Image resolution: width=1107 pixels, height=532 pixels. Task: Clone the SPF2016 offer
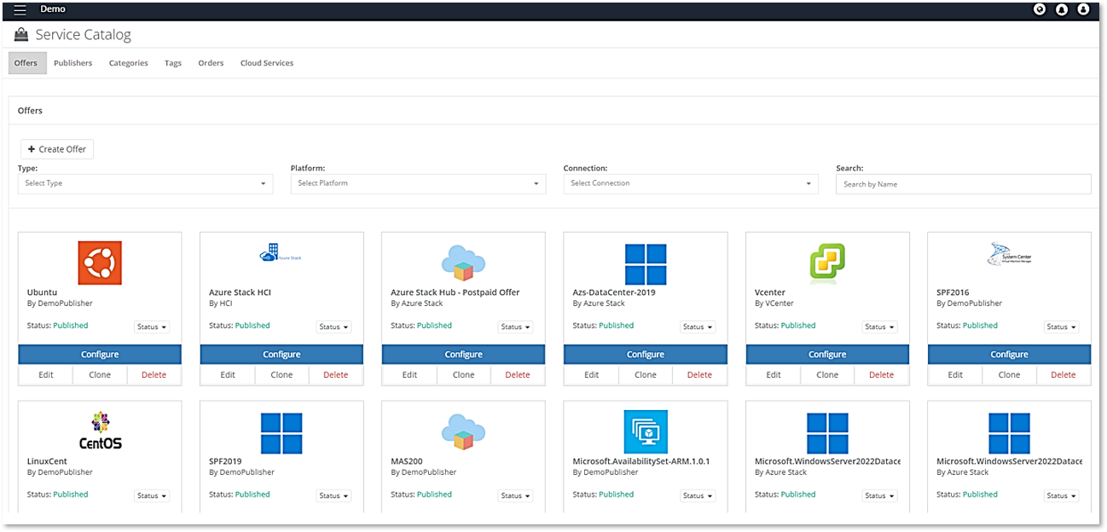[1009, 375]
